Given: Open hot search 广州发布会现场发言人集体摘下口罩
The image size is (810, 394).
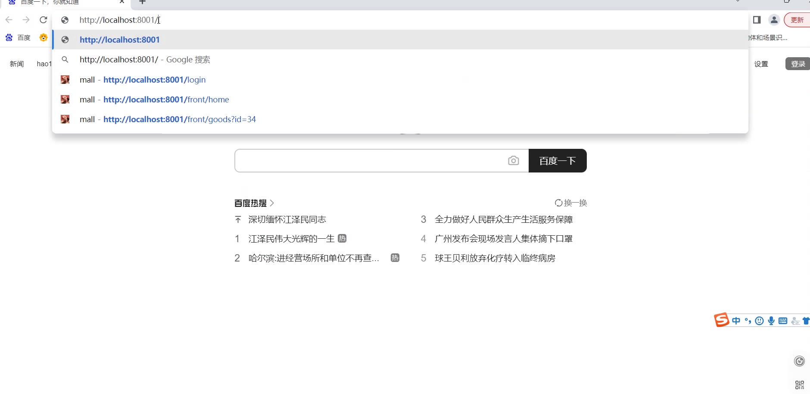Looking at the screenshot, I should pyautogui.click(x=504, y=239).
